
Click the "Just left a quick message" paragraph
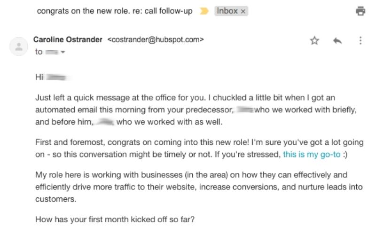point(188,110)
